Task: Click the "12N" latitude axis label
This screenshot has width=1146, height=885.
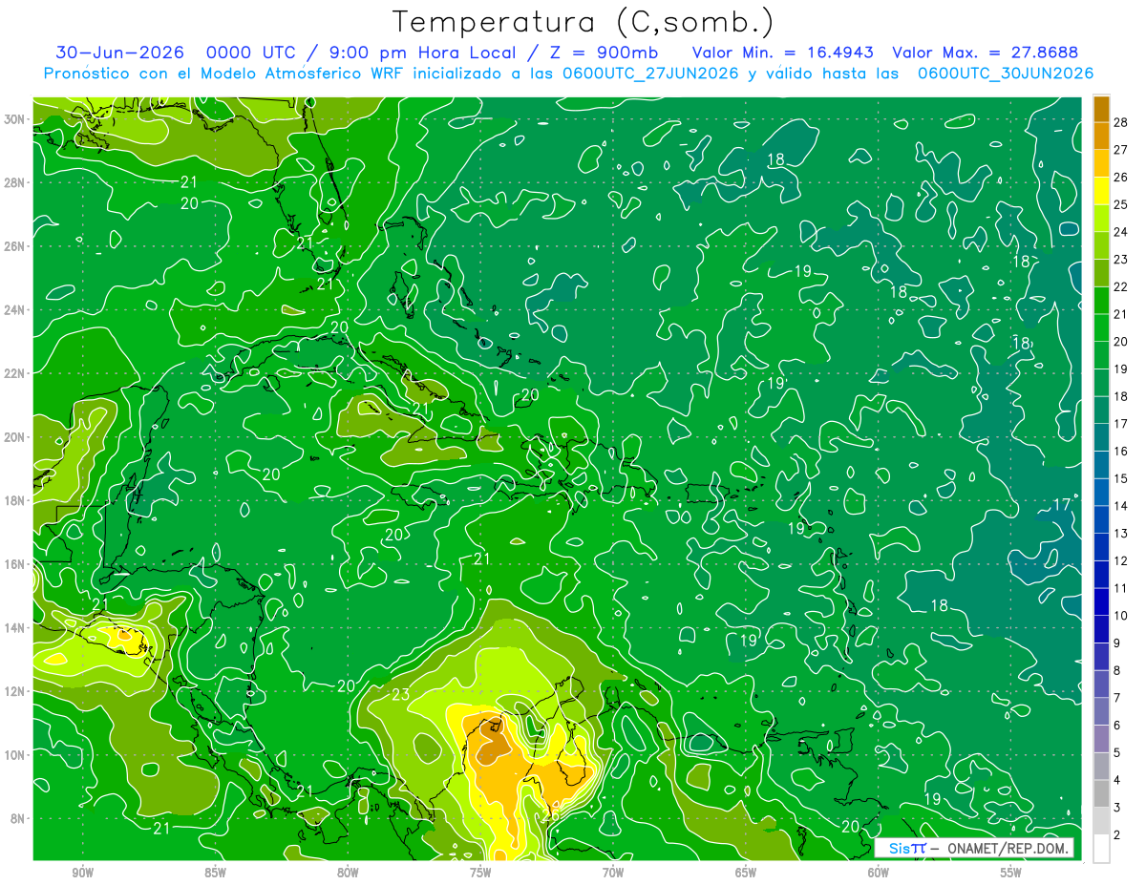Action: coord(15,691)
